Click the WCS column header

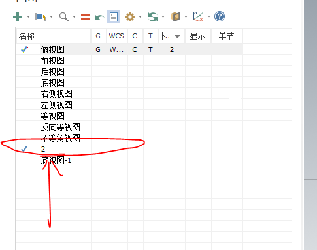pos(117,36)
